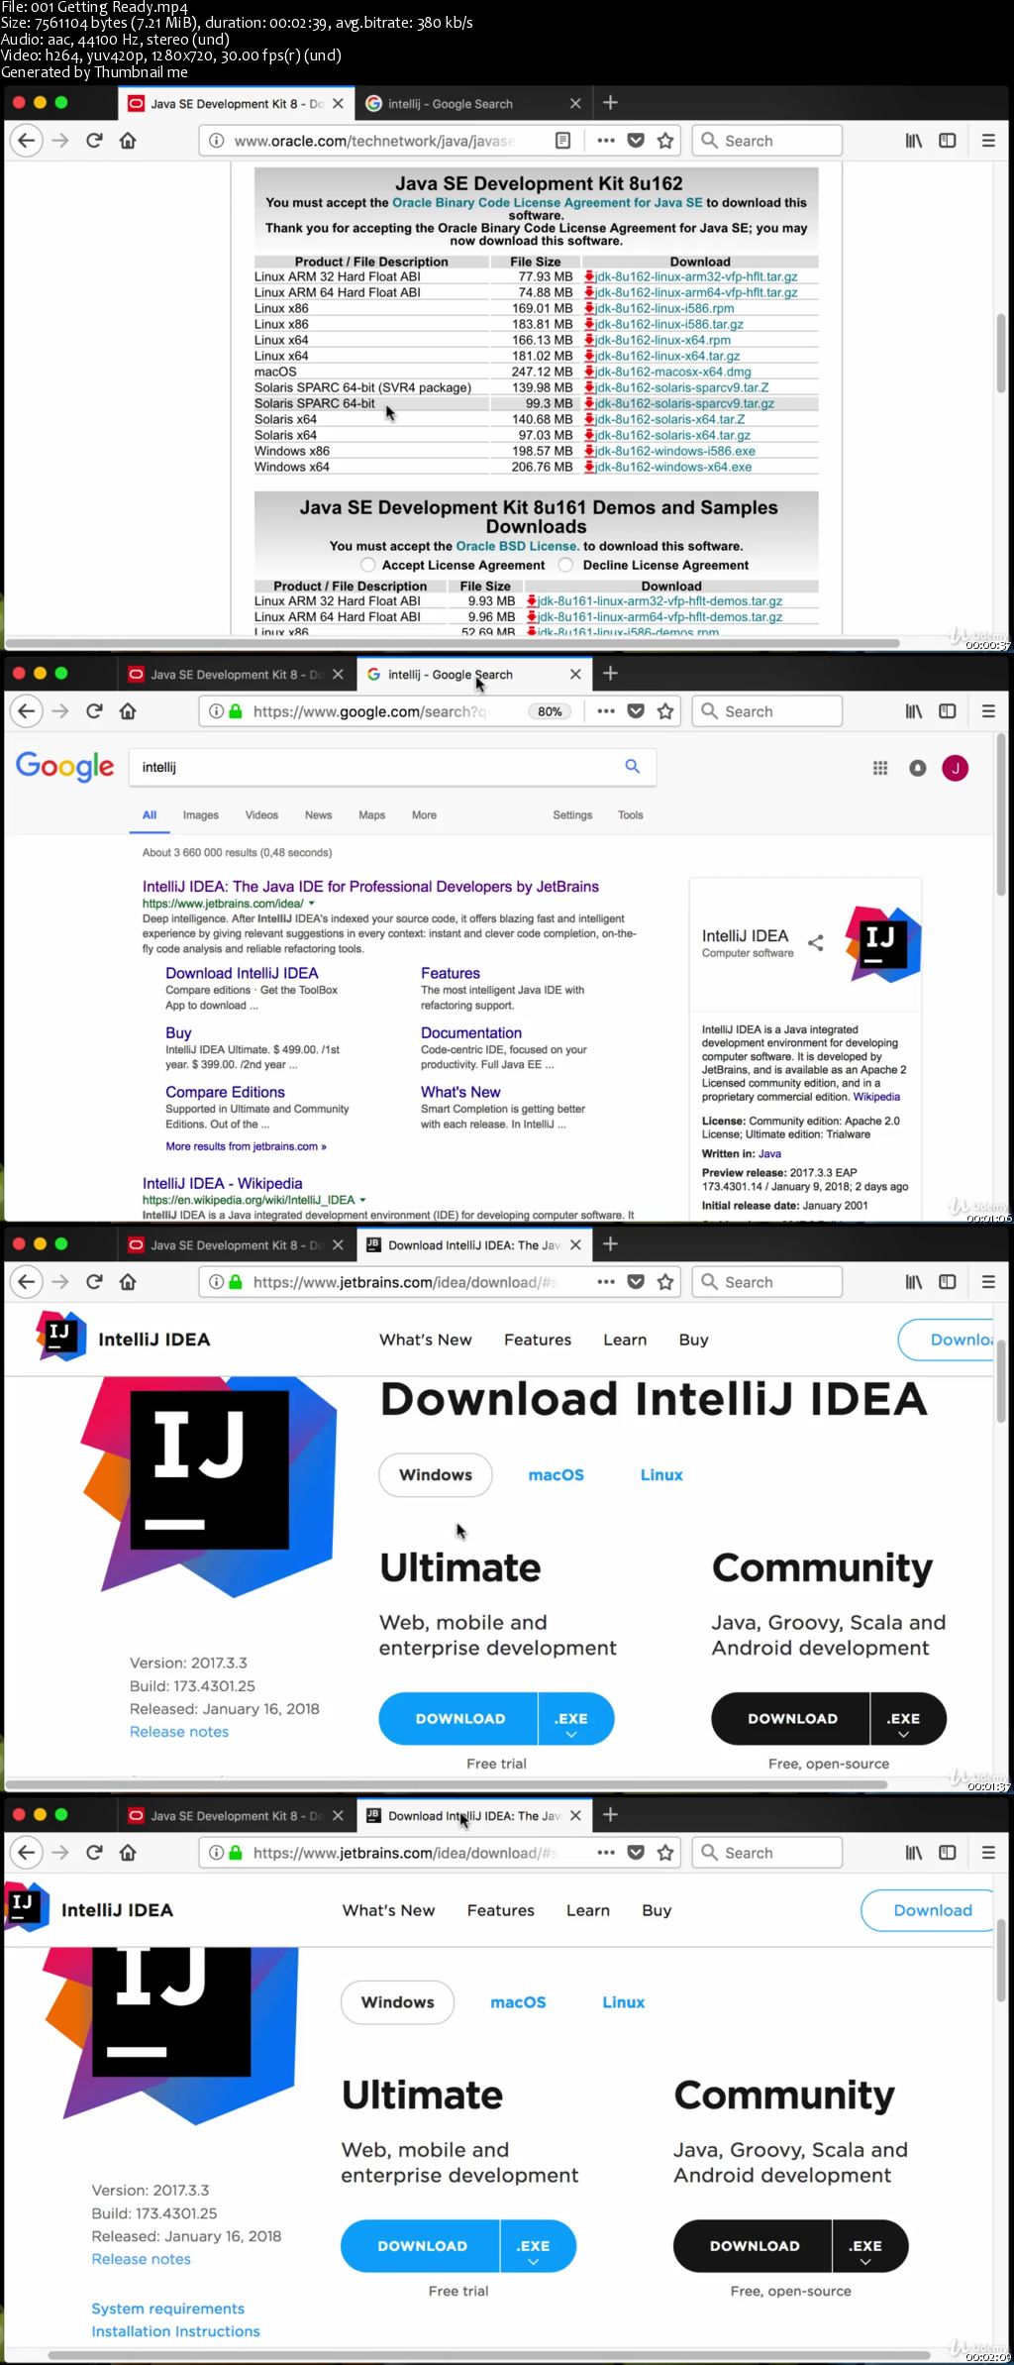Switch to Videos tab on Google results
Screen dimensions: 1014x2365
[x=261, y=814]
